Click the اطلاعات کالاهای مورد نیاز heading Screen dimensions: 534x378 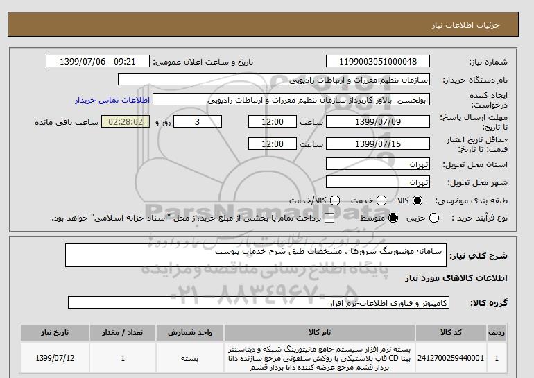[x=456, y=278]
